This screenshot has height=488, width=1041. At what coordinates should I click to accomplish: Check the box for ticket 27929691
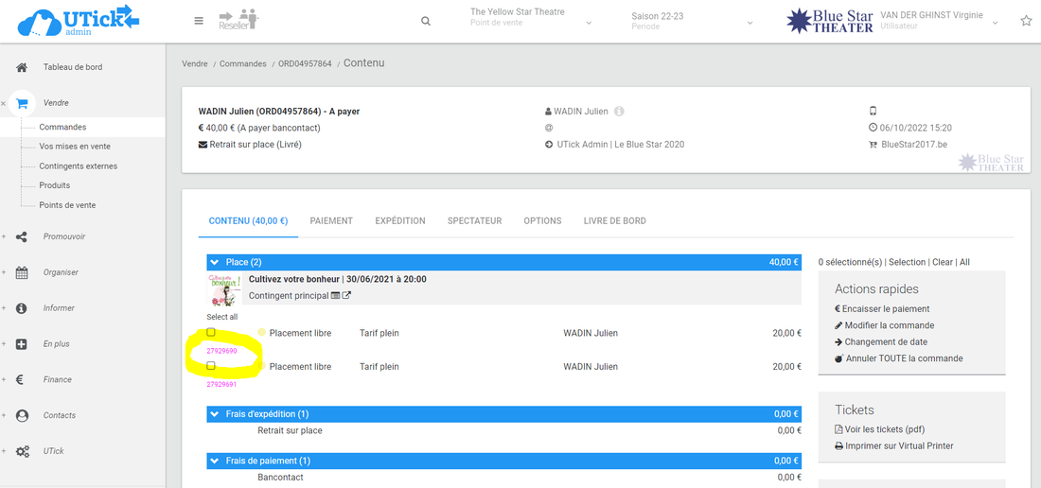(x=211, y=365)
